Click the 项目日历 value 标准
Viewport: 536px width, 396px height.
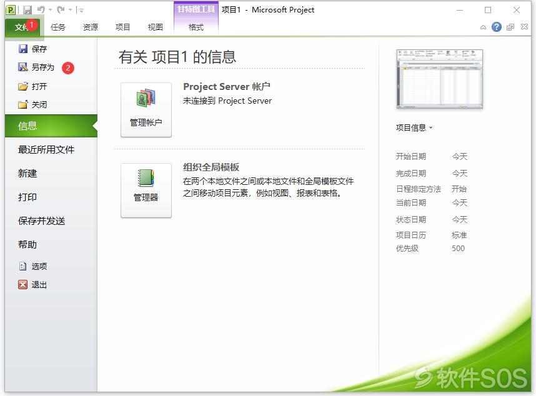coord(459,235)
